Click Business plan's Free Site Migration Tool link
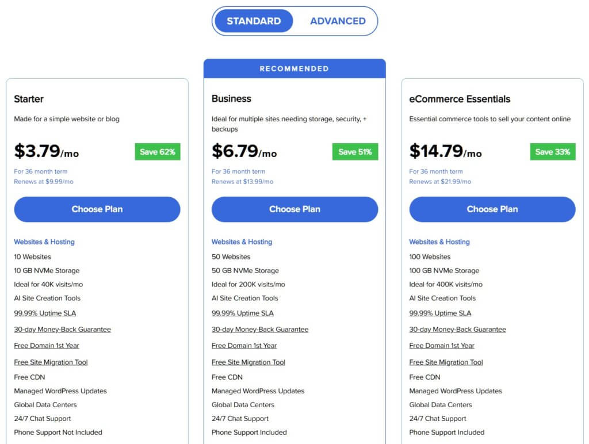Viewport: 589px width, 444px height. click(248, 362)
